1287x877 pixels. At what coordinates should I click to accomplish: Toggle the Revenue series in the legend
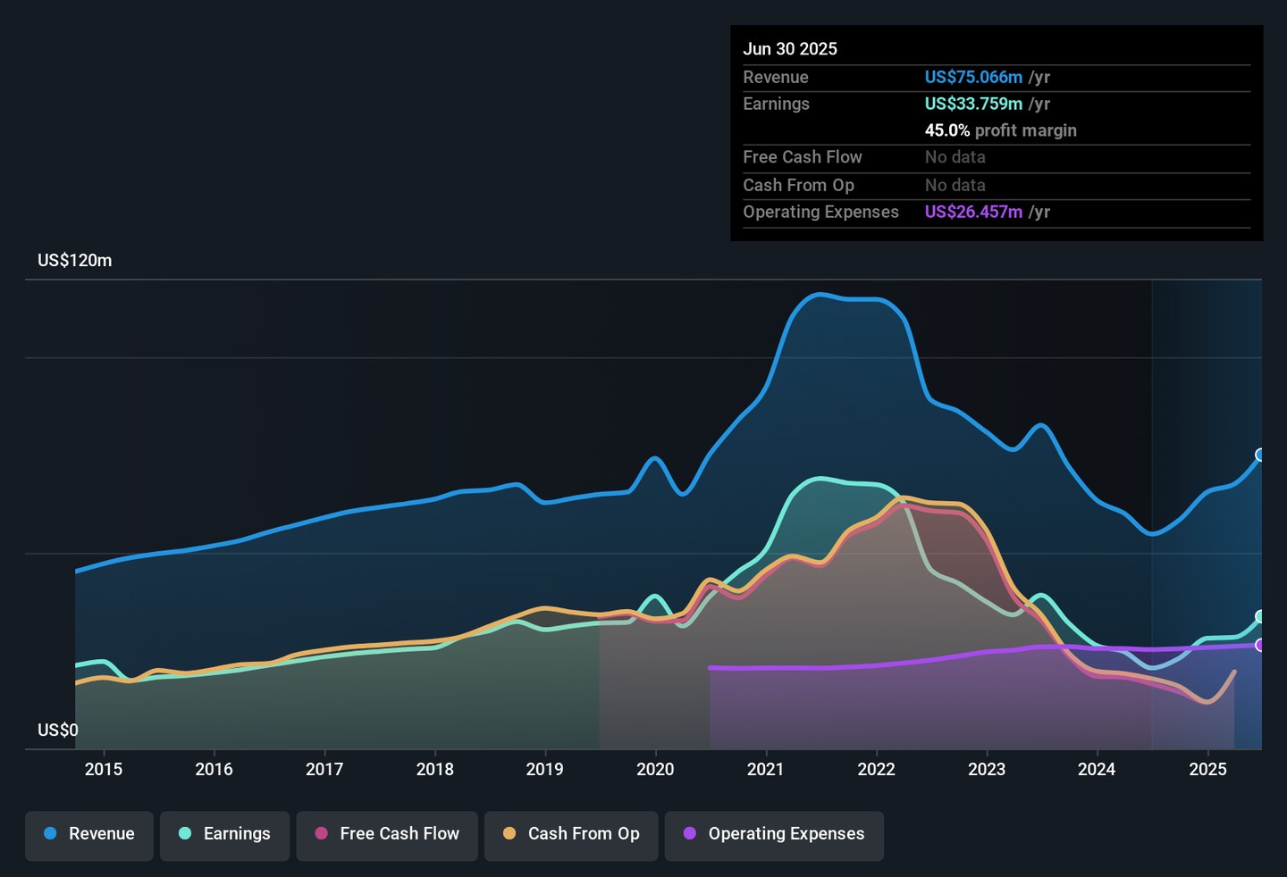89,834
